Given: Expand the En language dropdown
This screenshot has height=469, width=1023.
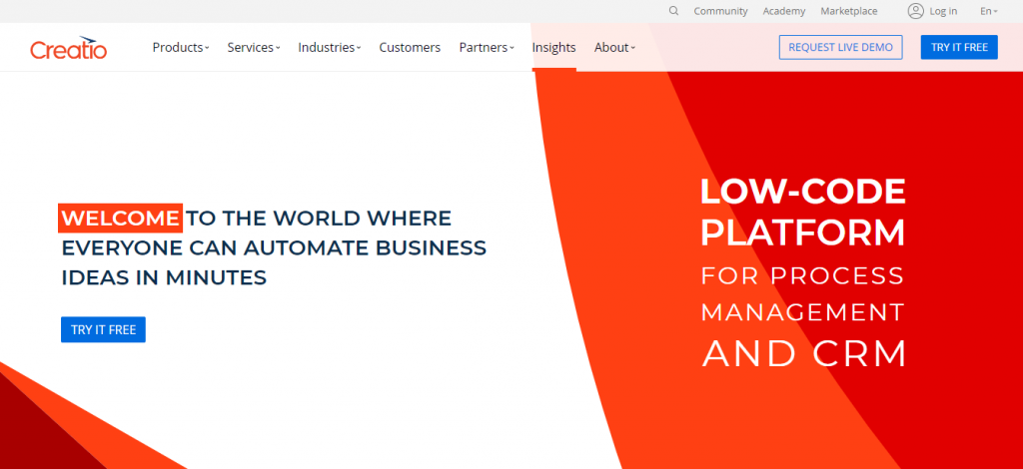Looking at the screenshot, I should point(988,11).
